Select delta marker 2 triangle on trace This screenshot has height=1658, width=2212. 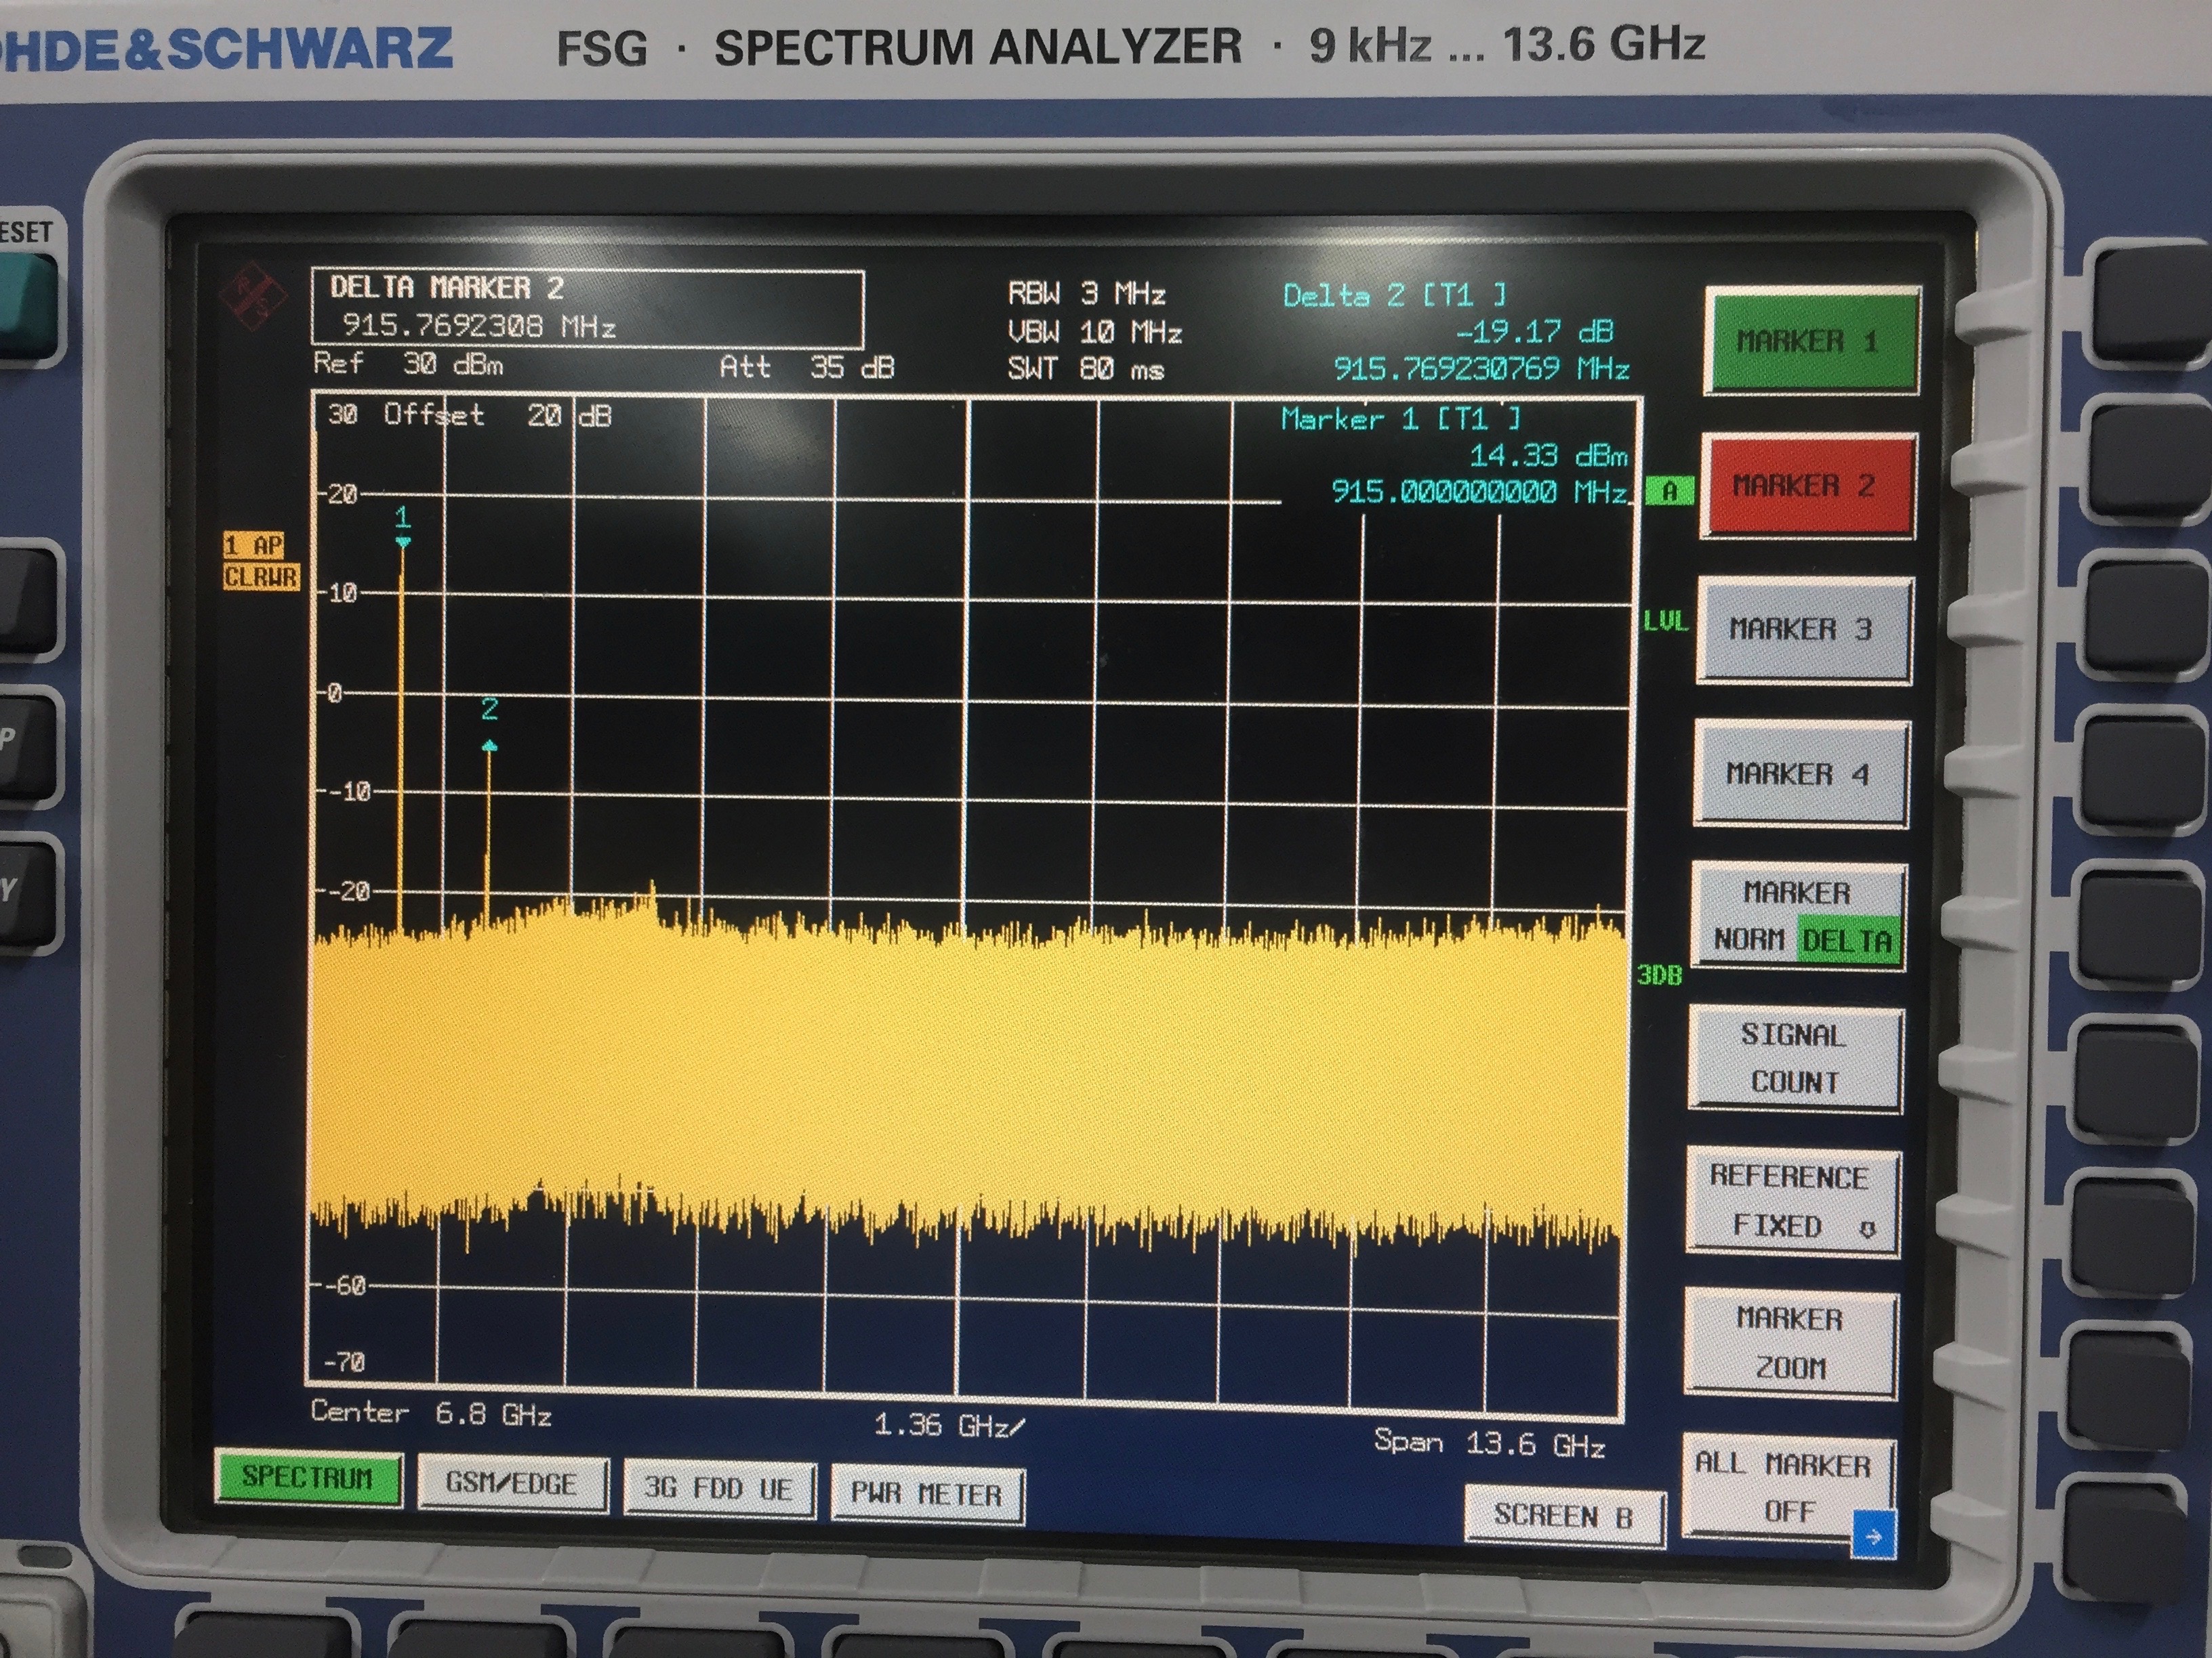pyautogui.click(x=489, y=746)
